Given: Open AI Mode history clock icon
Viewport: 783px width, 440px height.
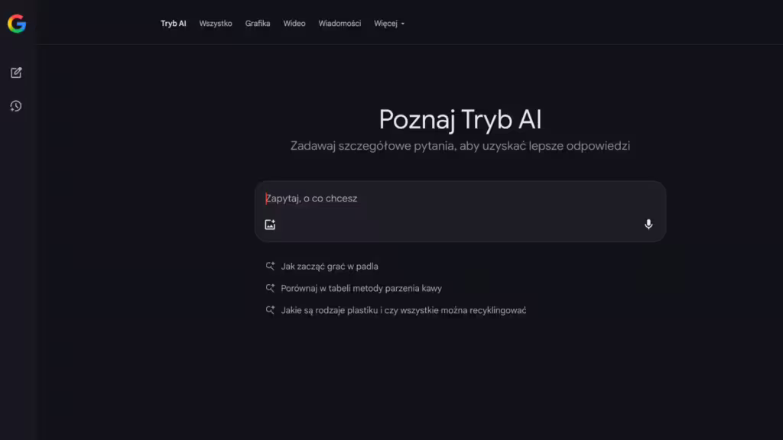Looking at the screenshot, I should (x=16, y=105).
